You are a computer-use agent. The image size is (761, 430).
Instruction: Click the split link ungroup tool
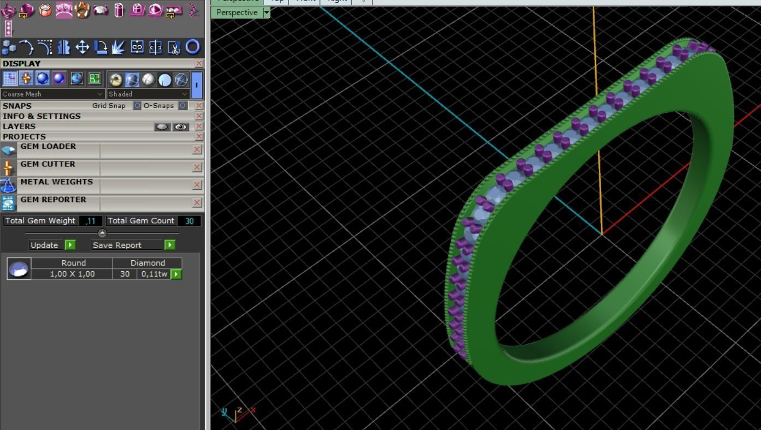[x=156, y=47]
